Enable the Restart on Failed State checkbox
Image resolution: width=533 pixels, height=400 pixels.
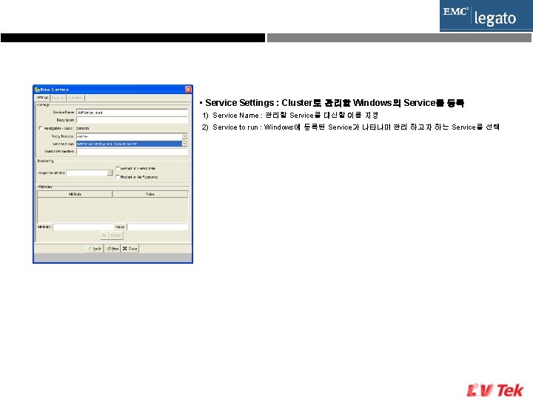tap(118, 168)
